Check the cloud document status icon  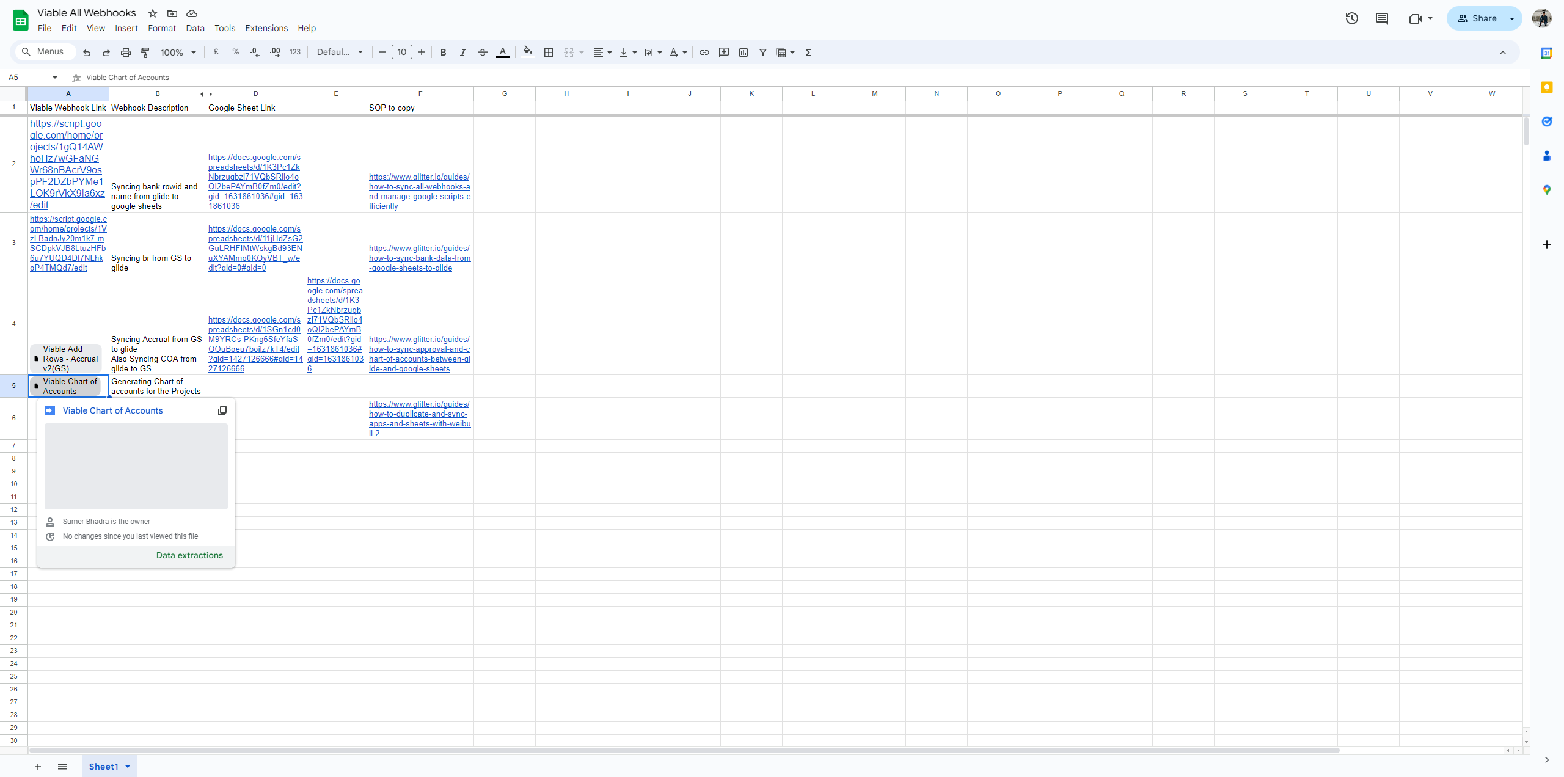[192, 13]
